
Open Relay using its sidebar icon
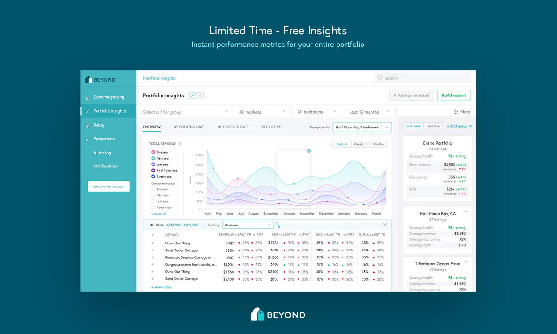tap(88, 125)
